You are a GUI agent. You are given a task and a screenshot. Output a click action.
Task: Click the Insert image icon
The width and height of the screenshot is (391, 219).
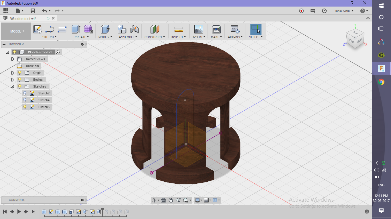198,29
